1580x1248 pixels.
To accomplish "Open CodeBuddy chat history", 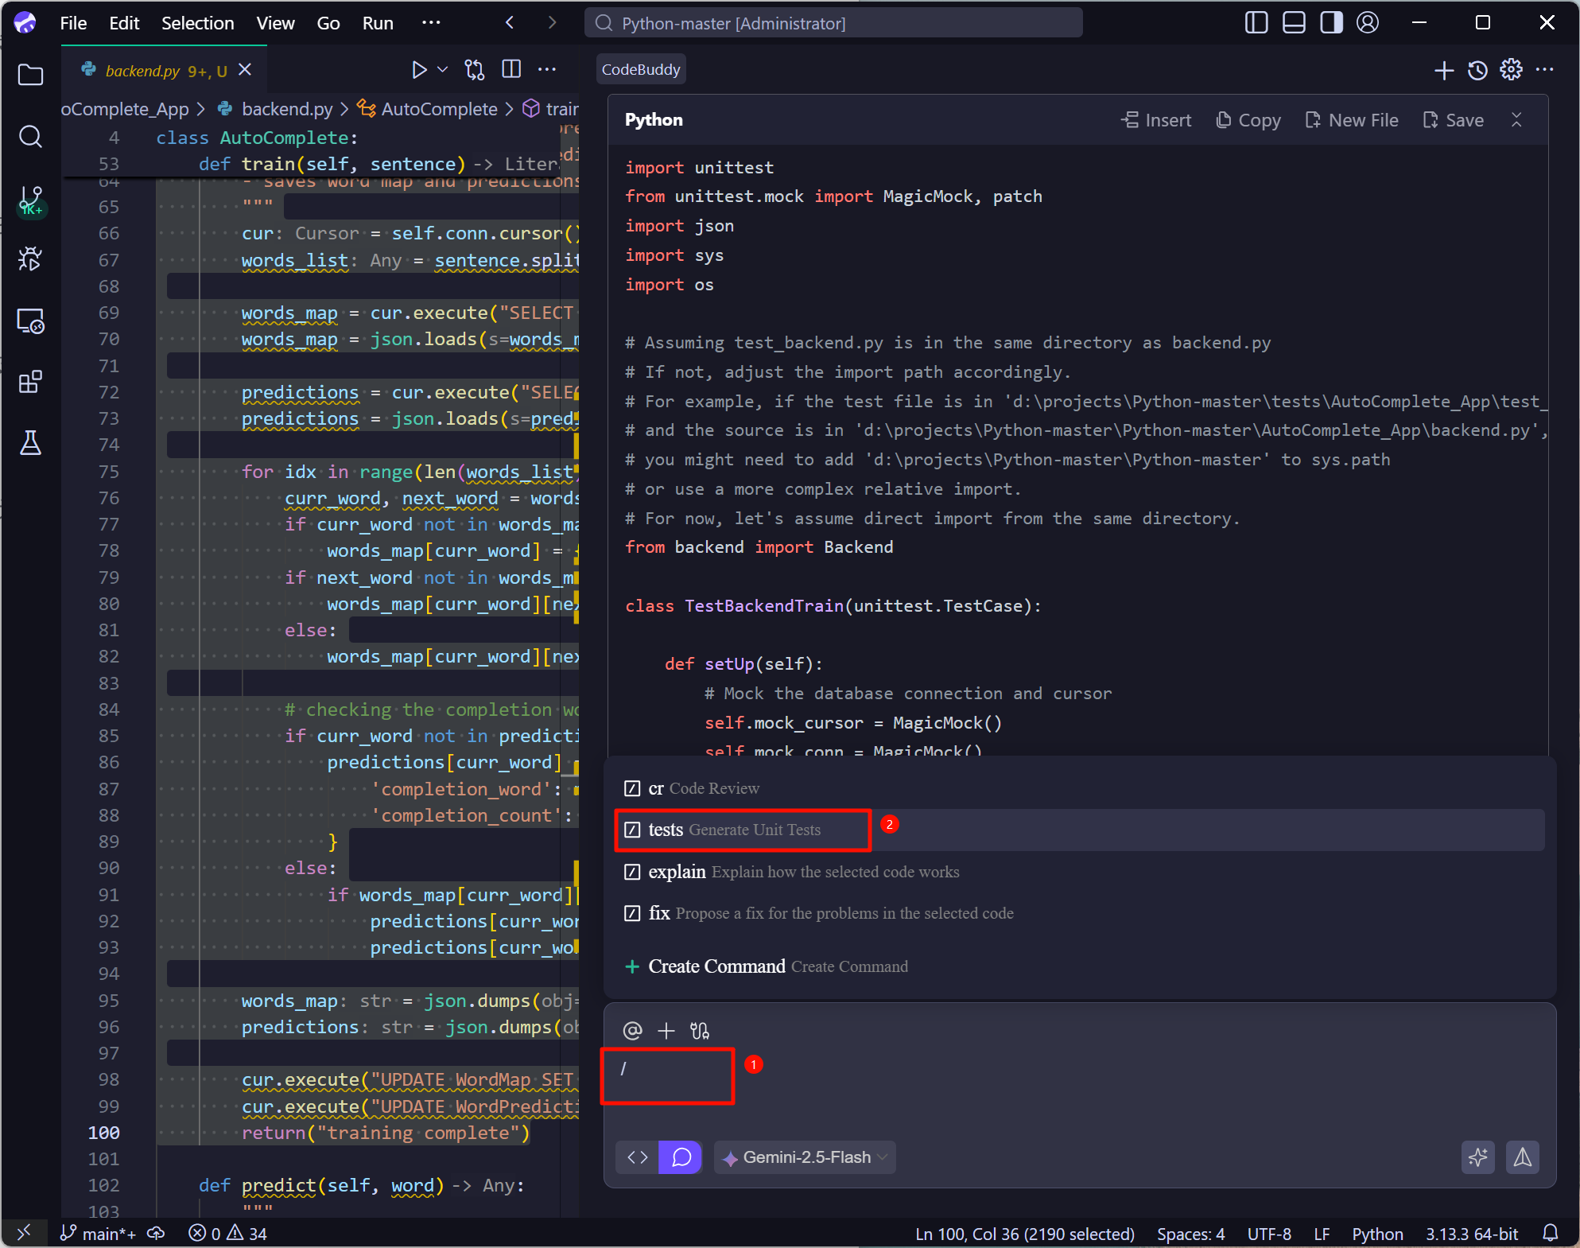I will [1477, 70].
